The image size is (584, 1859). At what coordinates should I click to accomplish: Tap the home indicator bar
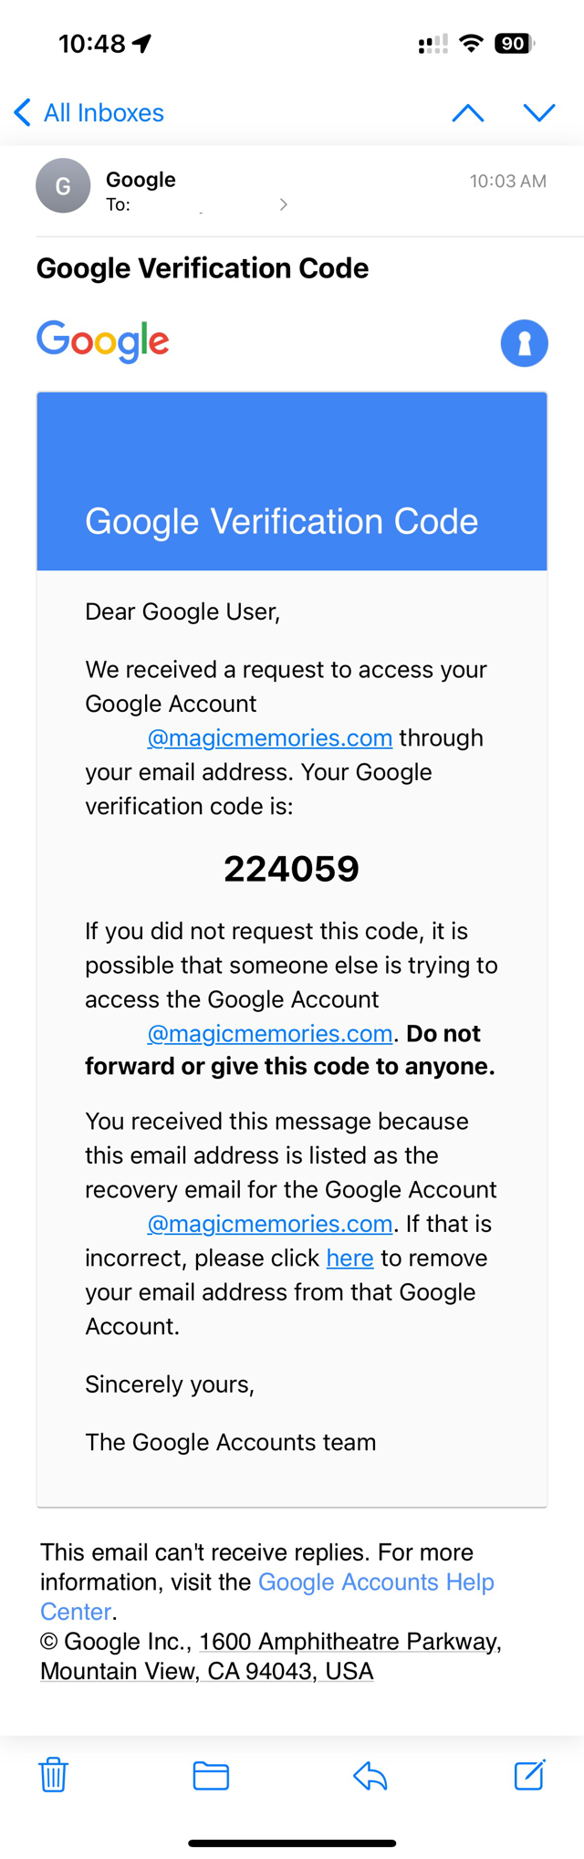pyautogui.click(x=292, y=1843)
